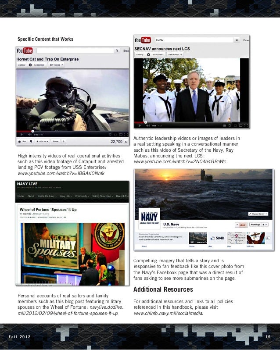
Task: Click empty search field on Hornet Cat YouTube page
Action: tap(75, 51)
